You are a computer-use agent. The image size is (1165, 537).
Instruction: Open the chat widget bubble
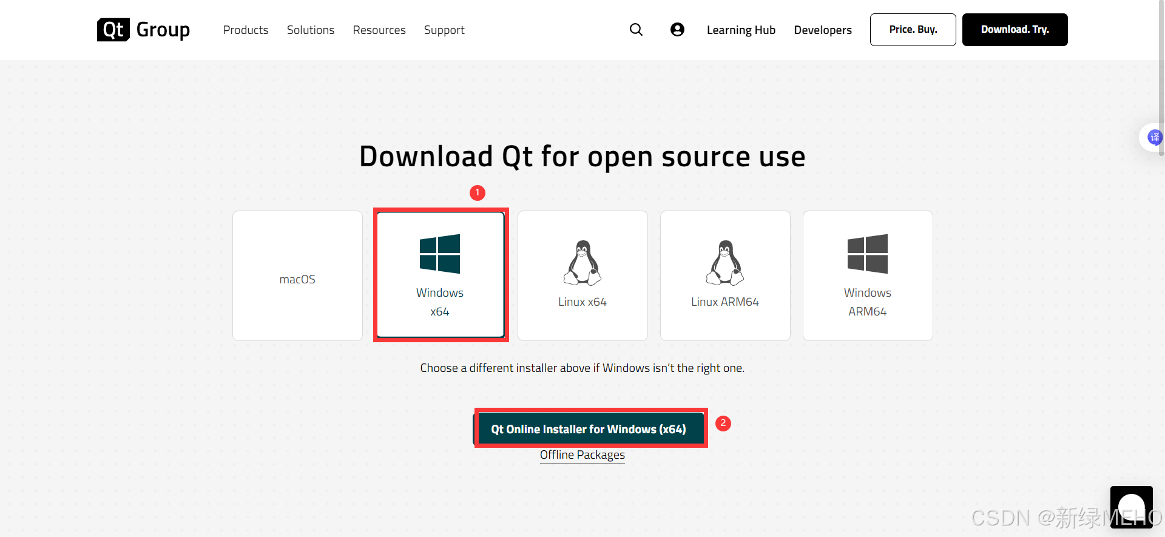pyautogui.click(x=1131, y=507)
